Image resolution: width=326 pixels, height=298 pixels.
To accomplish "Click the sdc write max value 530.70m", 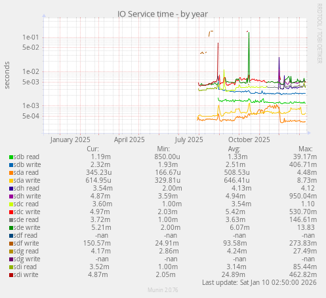I will pyautogui.click(x=303, y=212).
